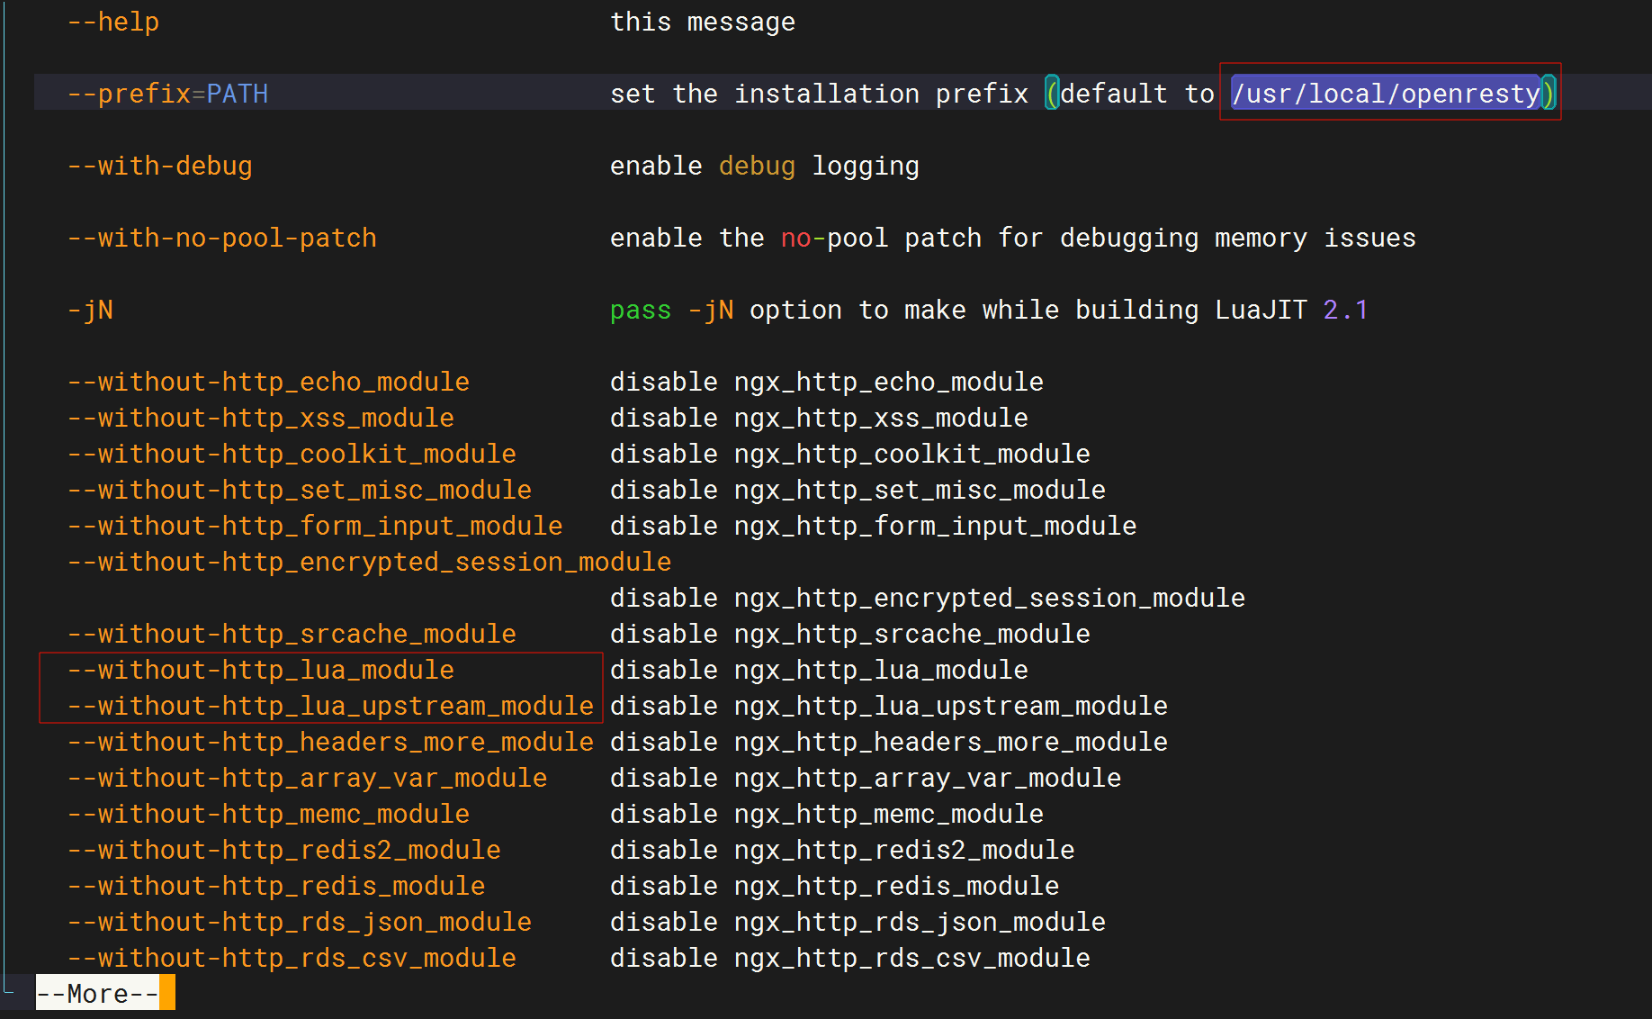Click 'disable ngx_http_echo_module' description
Screen dimensions: 1652x1019
827,382
